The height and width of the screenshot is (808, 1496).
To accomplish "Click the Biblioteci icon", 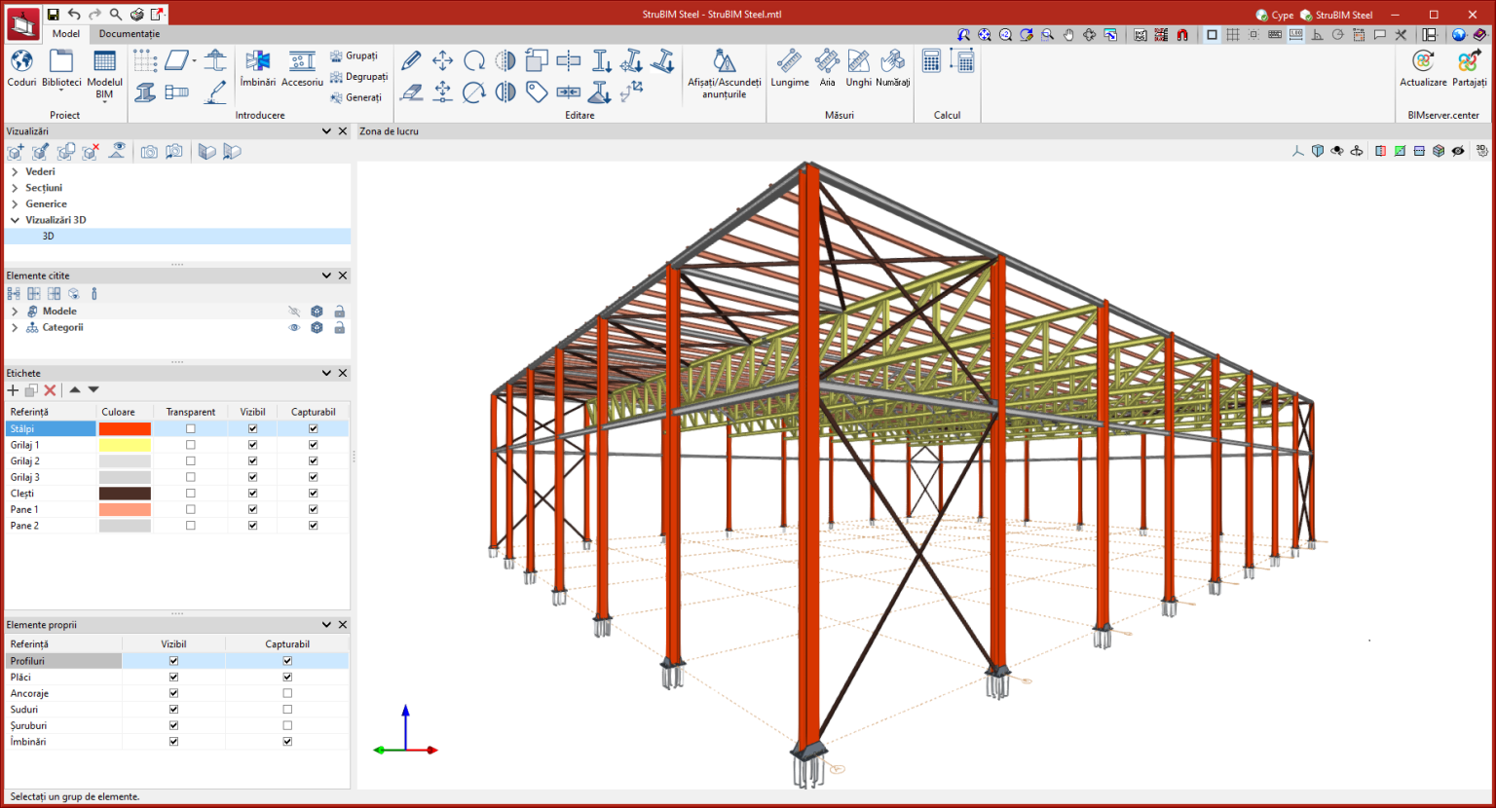I will [61, 68].
